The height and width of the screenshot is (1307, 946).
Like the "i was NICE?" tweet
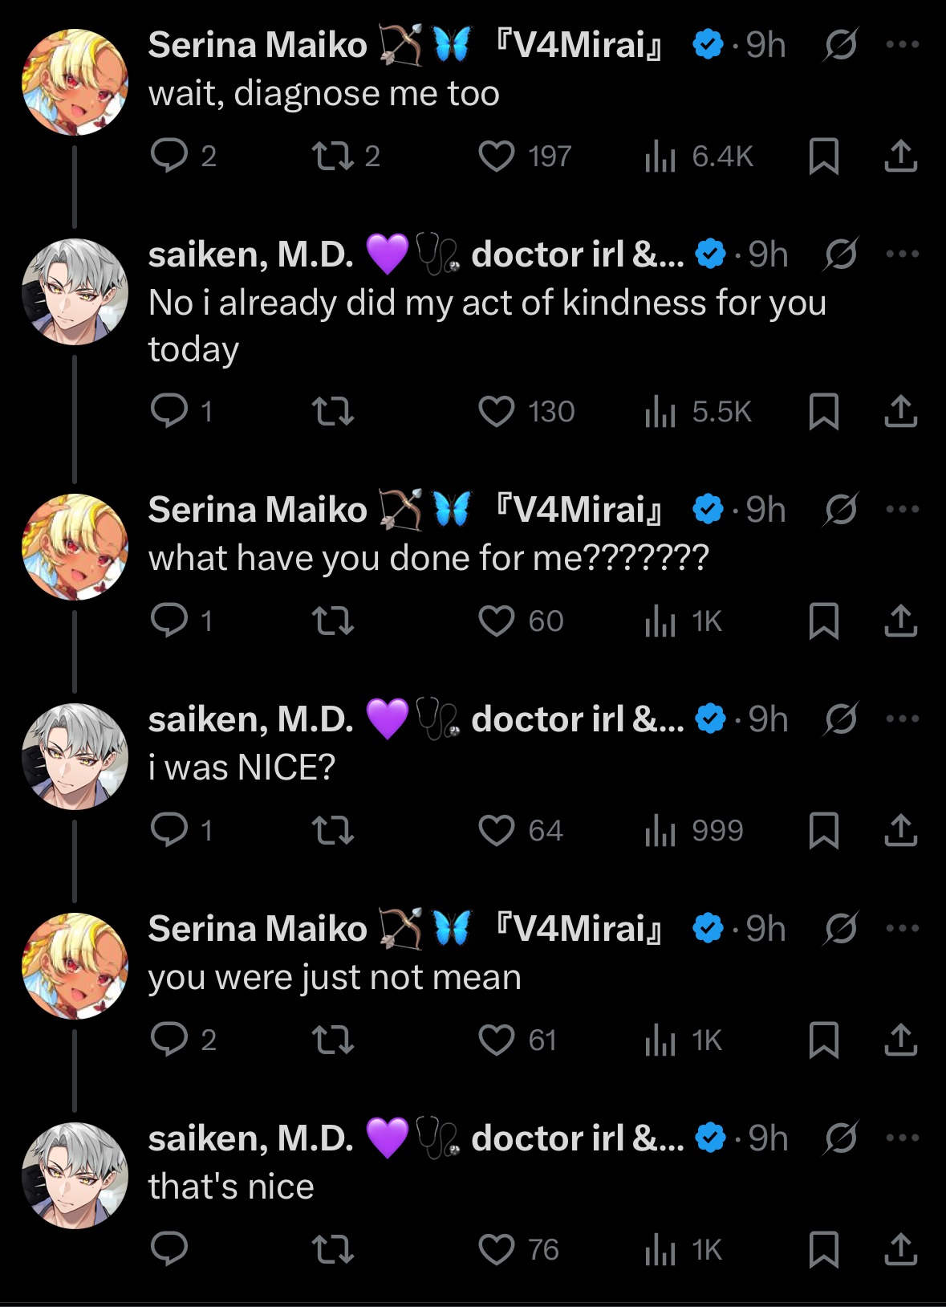click(497, 830)
